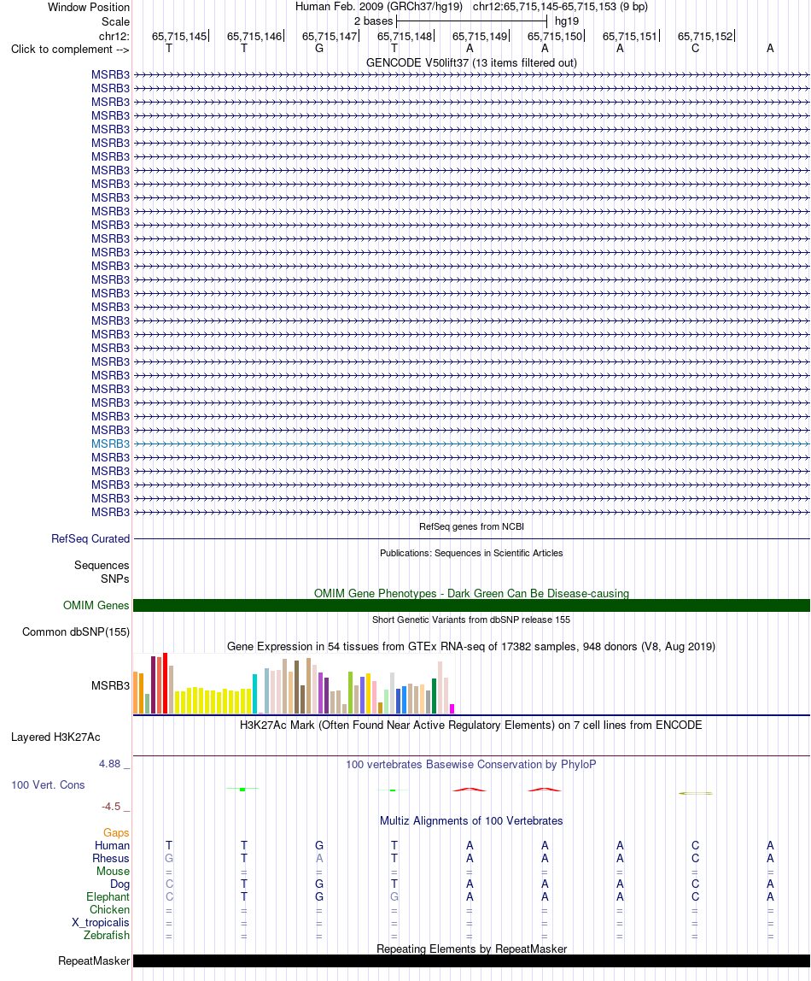Click the 'Chicken' alignment row label
Image resolution: width=811 pixels, height=981 pixels.
tap(110, 910)
